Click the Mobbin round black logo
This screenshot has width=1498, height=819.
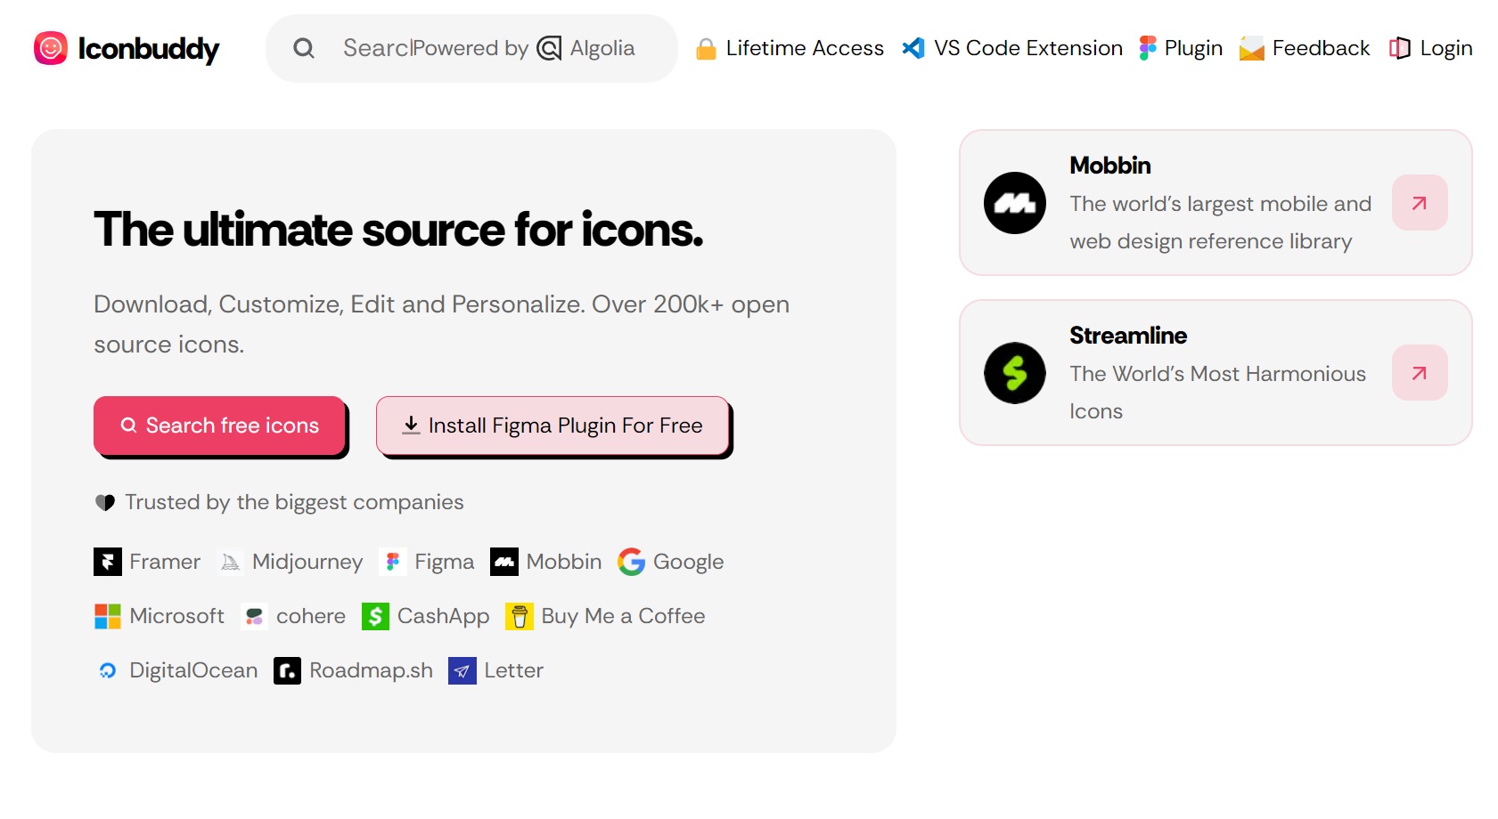(x=1015, y=203)
